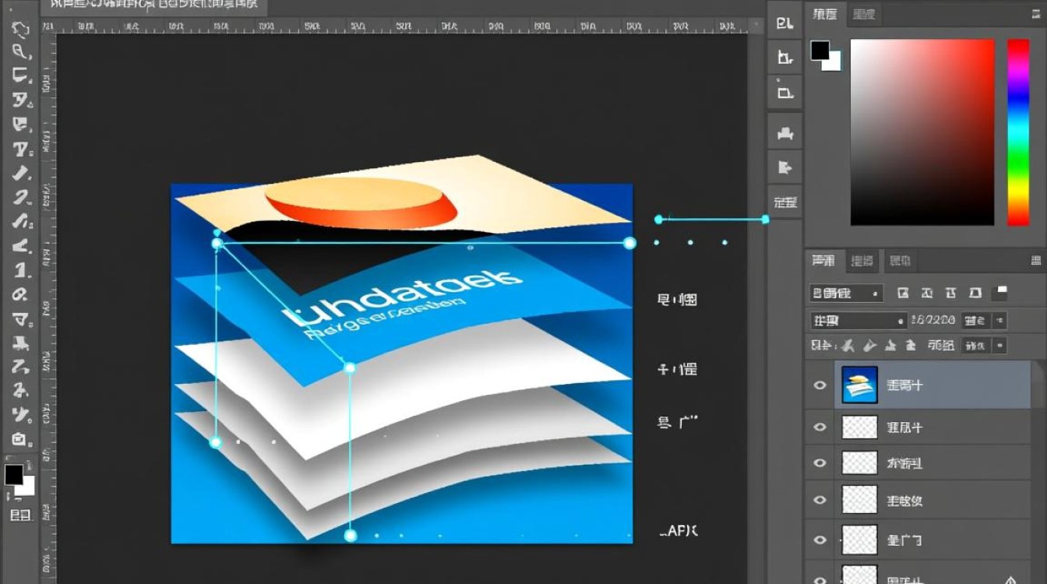Image resolution: width=1047 pixels, height=584 pixels.
Task: Switch to the second tab in the layers panel
Action: tap(861, 261)
